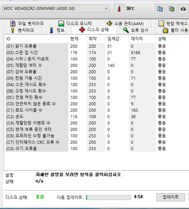Select row (03) 스핀 업 시간

91,53
